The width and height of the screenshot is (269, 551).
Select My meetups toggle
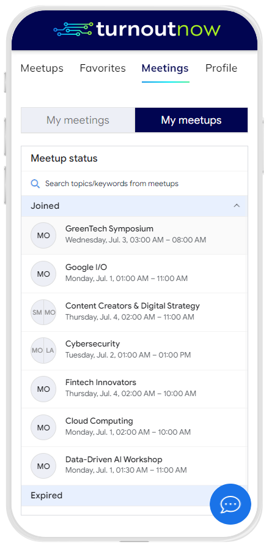[191, 120]
